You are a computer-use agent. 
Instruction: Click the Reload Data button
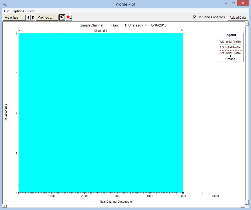coord(238,18)
